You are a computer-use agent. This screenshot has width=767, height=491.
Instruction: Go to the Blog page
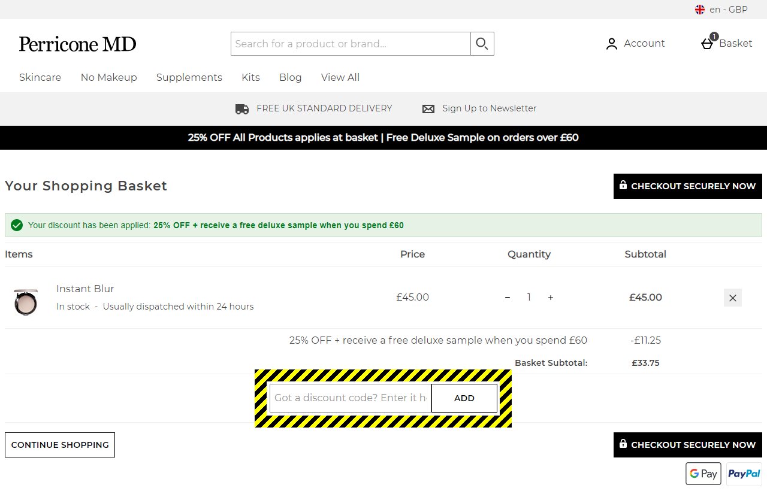291,77
